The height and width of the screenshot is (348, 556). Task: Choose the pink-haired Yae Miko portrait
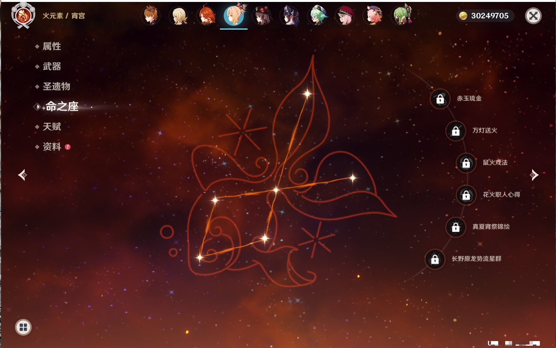(373, 16)
